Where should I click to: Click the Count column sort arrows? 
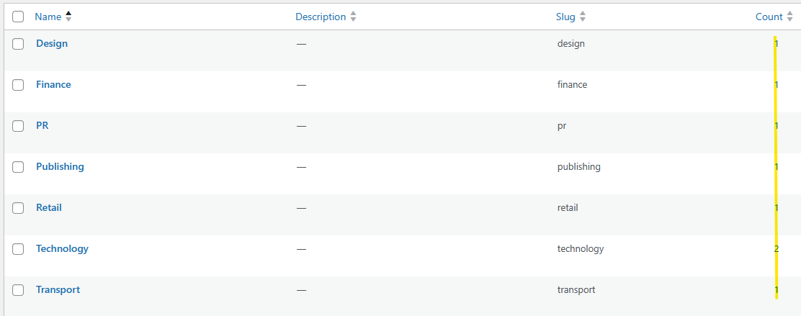[789, 17]
